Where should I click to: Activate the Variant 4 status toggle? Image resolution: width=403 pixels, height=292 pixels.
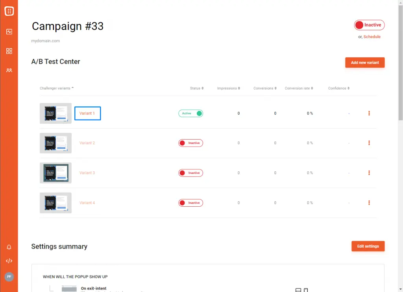pyautogui.click(x=191, y=203)
